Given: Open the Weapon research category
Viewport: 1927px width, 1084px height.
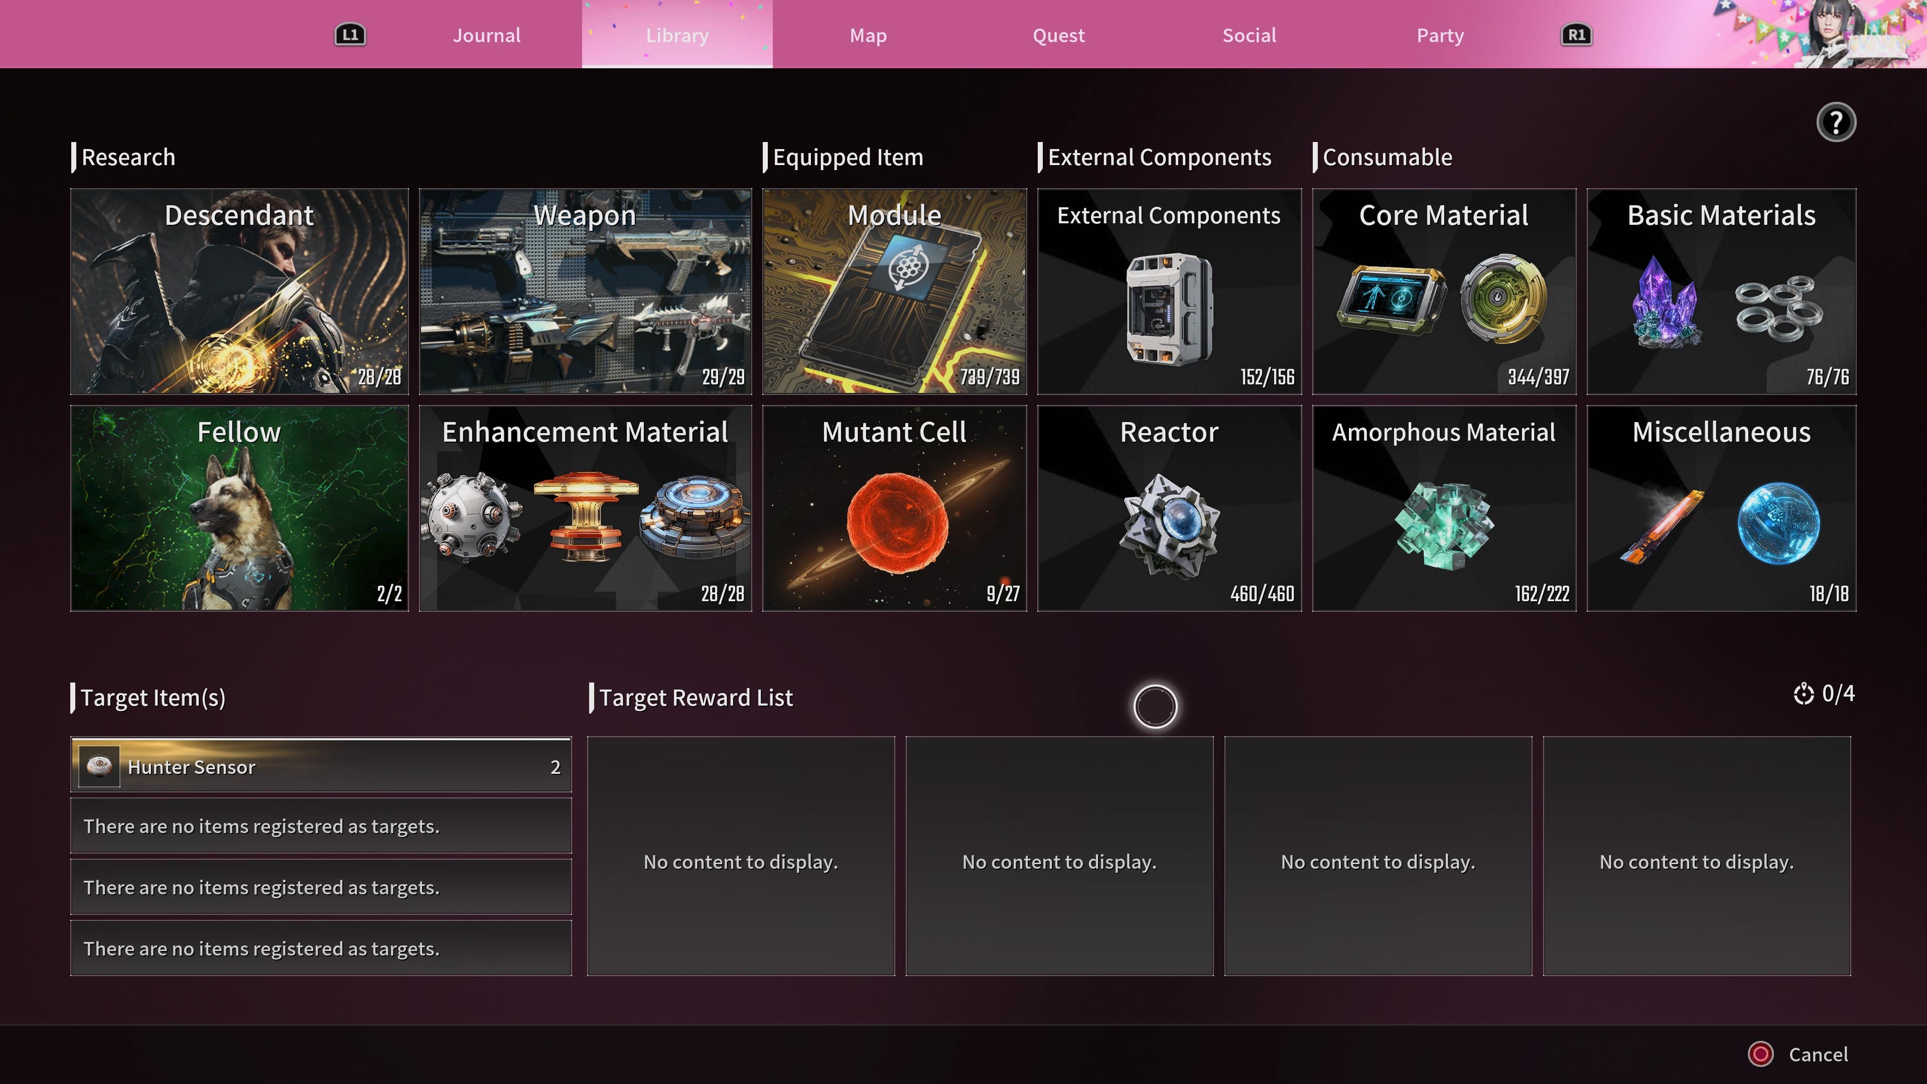Looking at the screenshot, I should 585,291.
